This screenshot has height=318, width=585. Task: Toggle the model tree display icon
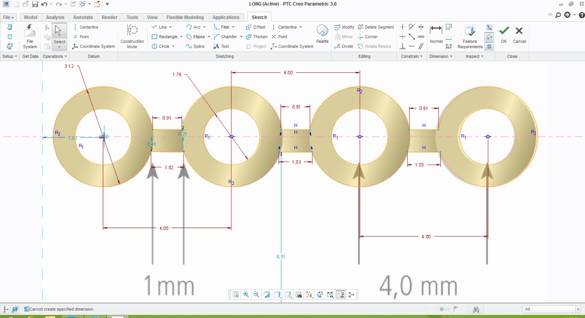[x=5, y=309]
